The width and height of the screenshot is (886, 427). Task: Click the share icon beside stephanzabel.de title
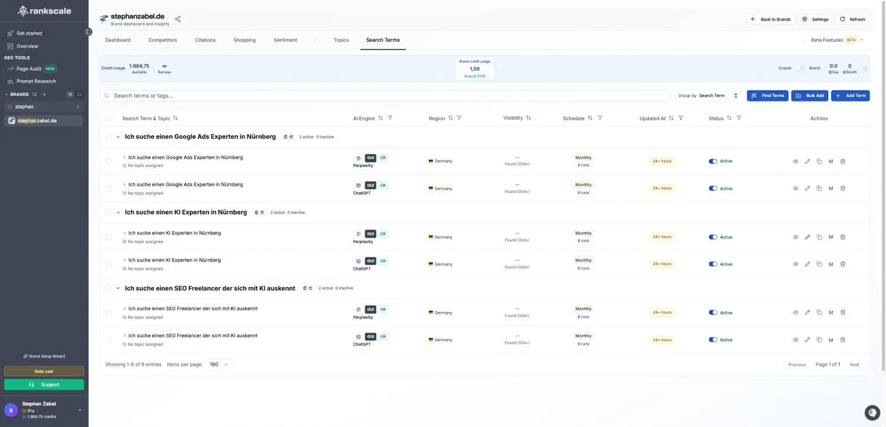point(178,19)
